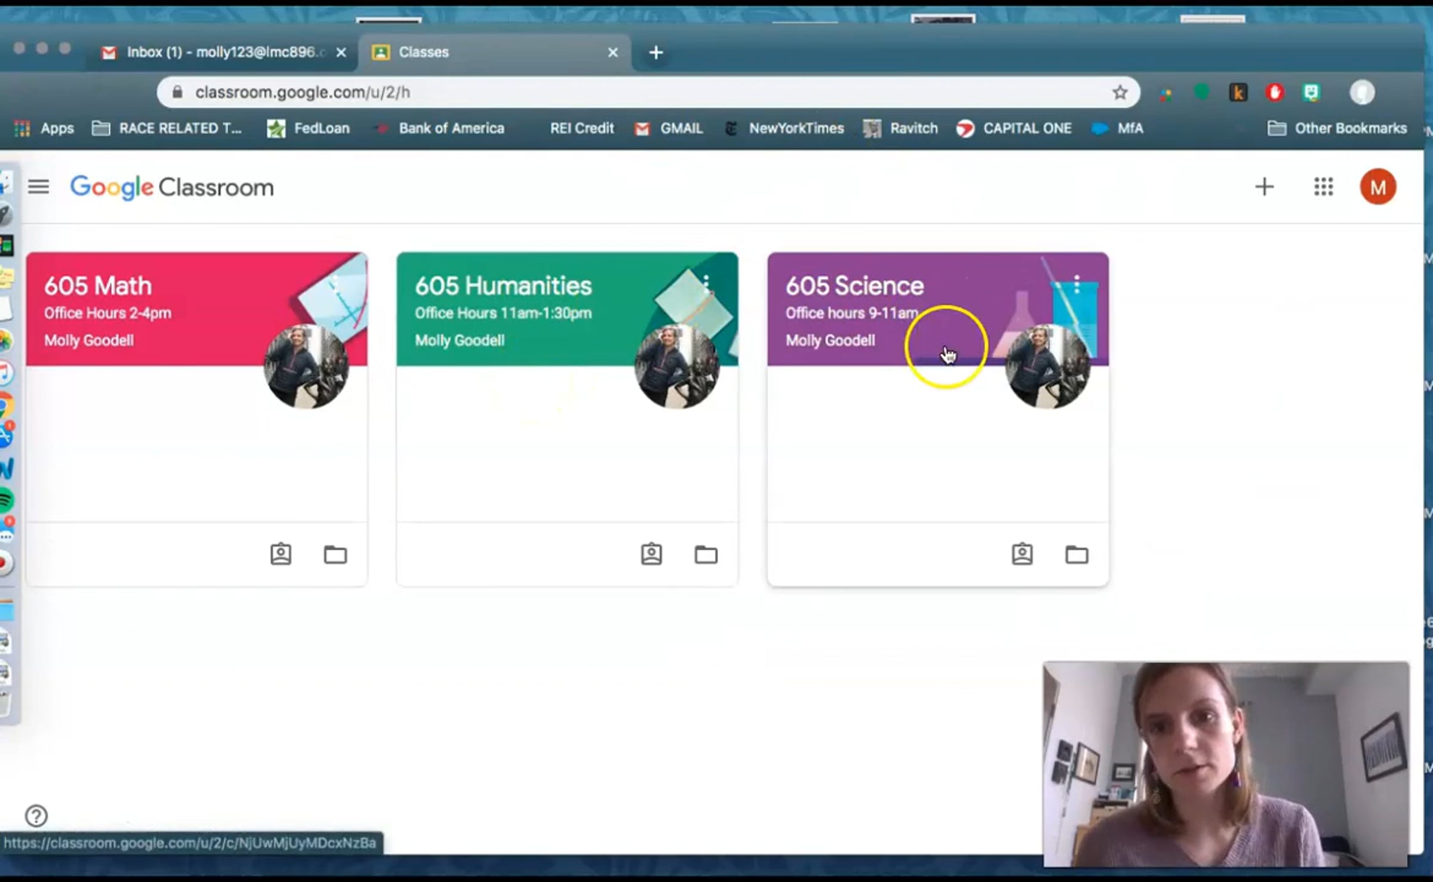This screenshot has height=882, width=1433.
Task: Close the Classes tab
Action: pyautogui.click(x=613, y=53)
